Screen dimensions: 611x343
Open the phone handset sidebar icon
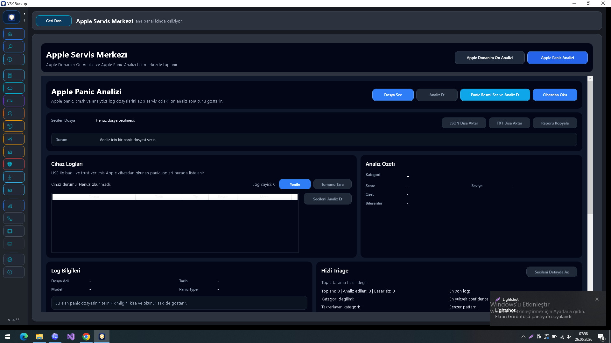(14, 218)
